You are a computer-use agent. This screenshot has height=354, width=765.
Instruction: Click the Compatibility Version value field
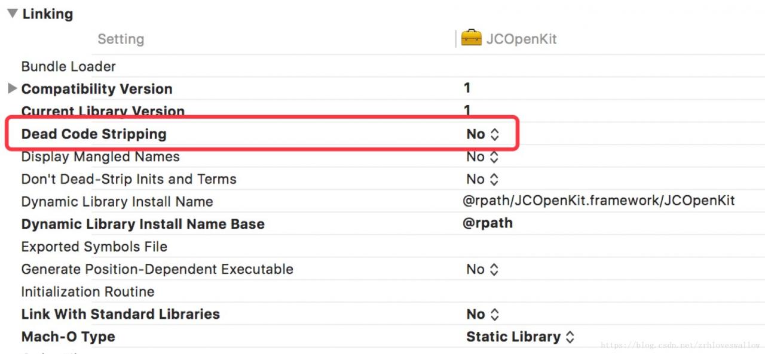pyautogui.click(x=467, y=88)
